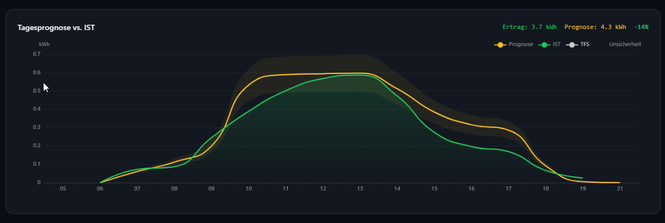The width and height of the screenshot is (665, 223).
Task: Toggle the TFS series legend label
Action: (585, 45)
